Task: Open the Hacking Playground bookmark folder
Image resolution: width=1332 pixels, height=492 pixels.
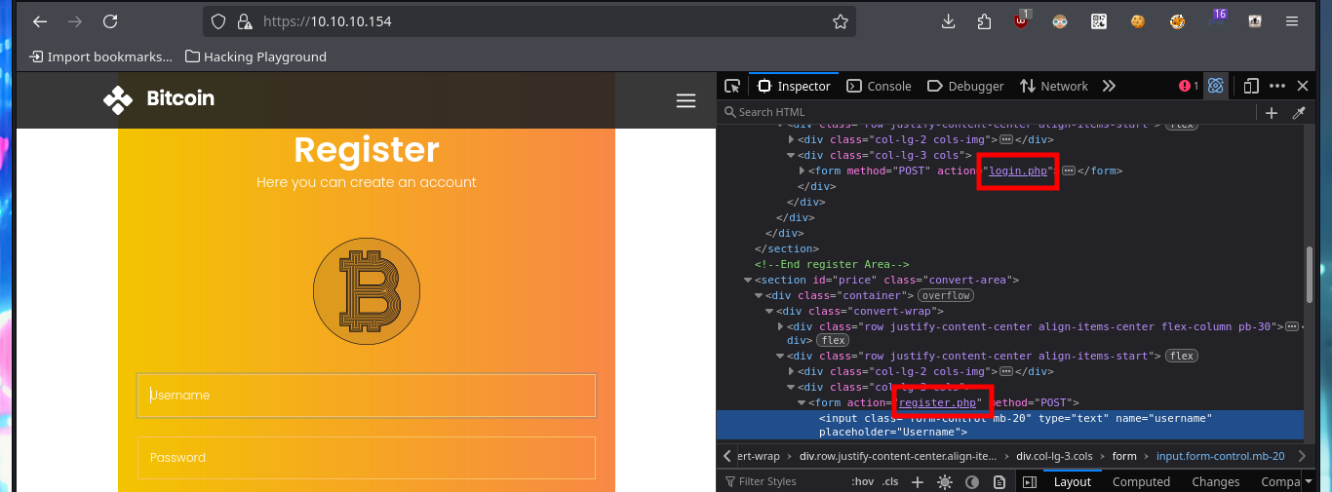Action: point(255,57)
